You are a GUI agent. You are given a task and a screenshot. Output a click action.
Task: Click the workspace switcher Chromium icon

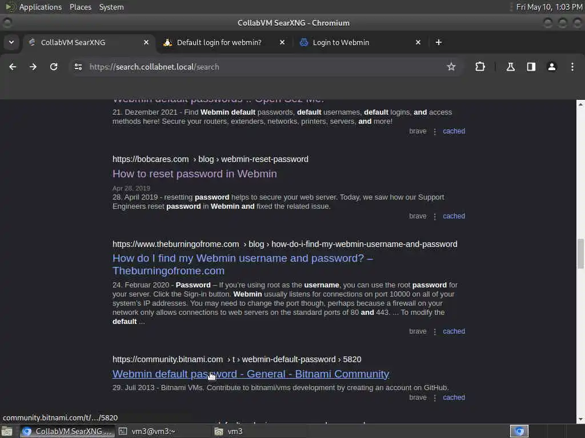(x=519, y=431)
